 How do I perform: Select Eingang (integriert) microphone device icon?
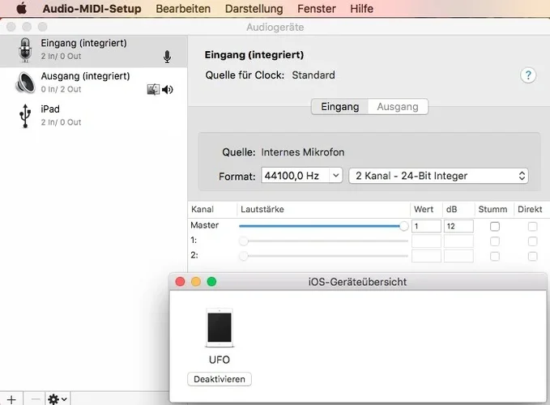[25, 50]
